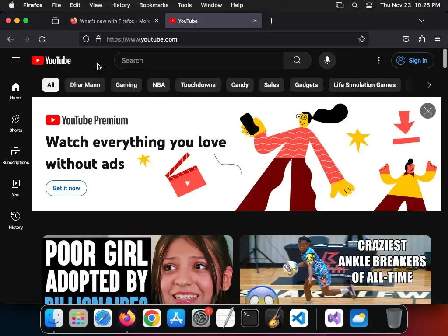This screenshot has width=448, height=336.
Task: Go back with Firefox back arrow
Action: click(10, 39)
